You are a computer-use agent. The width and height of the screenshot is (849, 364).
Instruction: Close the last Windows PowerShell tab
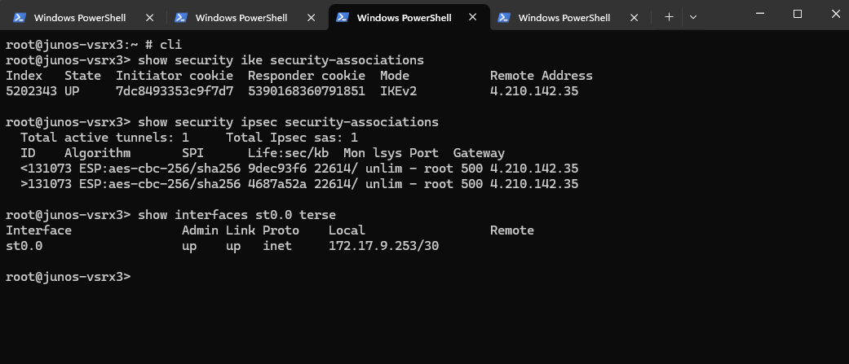coord(634,17)
